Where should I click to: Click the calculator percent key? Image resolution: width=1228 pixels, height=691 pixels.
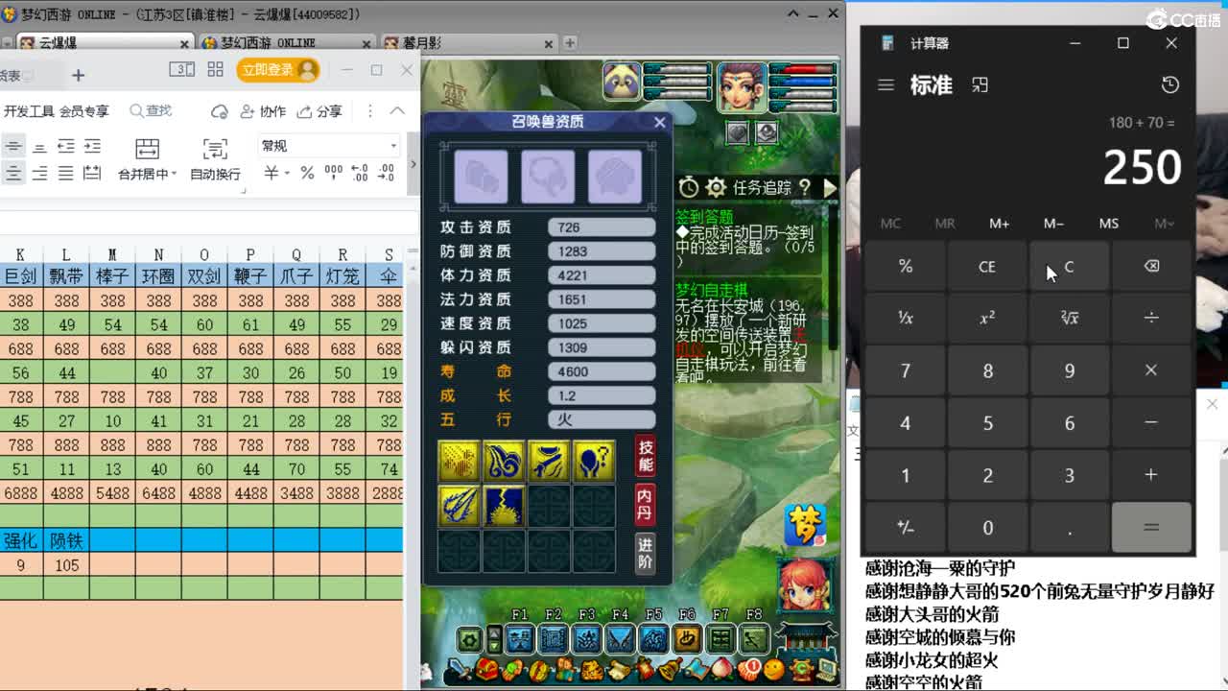point(905,267)
